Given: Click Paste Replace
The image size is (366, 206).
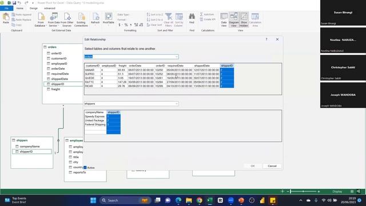Looking at the screenshot, I should [x=22, y=19].
